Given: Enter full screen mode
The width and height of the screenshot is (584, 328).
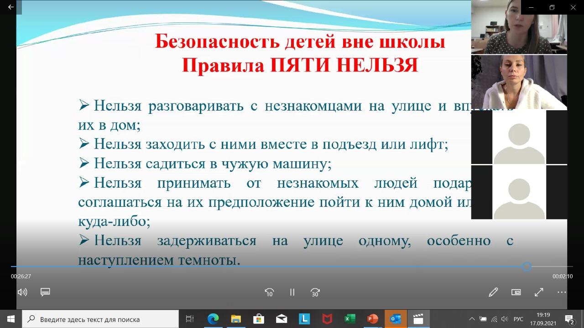Looking at the screenshot, I should click(x=539, y=292).
